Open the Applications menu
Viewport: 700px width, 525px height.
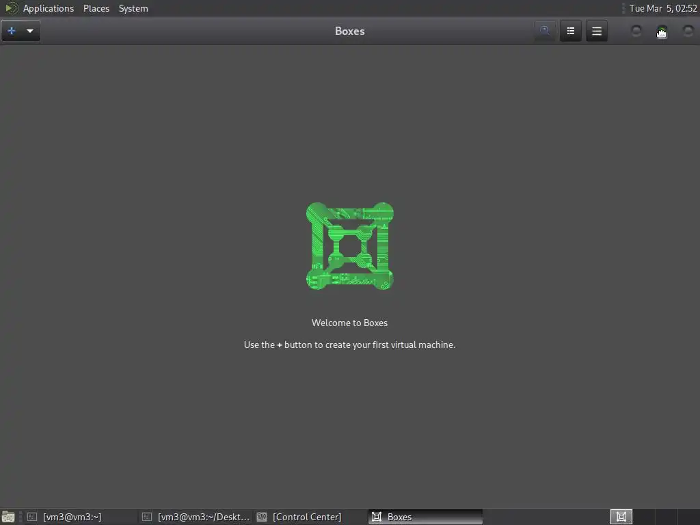point(49,8)
